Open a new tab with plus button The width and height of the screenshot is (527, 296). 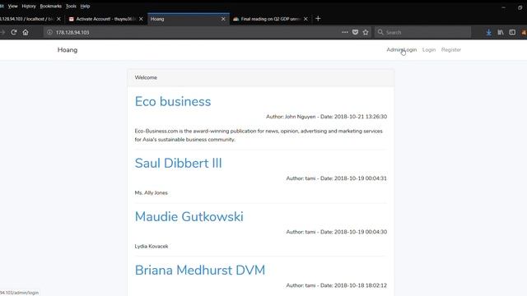(318, 19)
